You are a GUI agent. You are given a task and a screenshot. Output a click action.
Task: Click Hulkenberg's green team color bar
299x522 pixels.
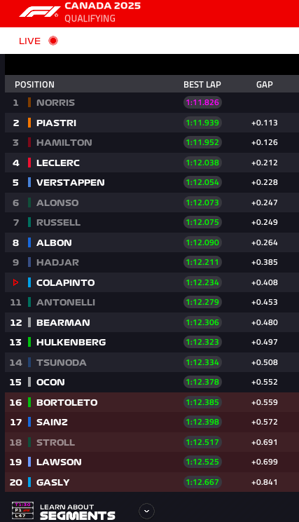pyautogui.click(x=29, y=342)
